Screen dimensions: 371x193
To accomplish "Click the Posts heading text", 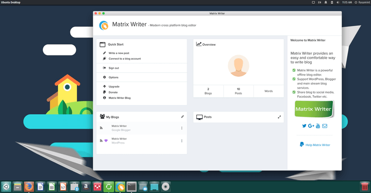I will pyautogui.click(x=208, y=117).
